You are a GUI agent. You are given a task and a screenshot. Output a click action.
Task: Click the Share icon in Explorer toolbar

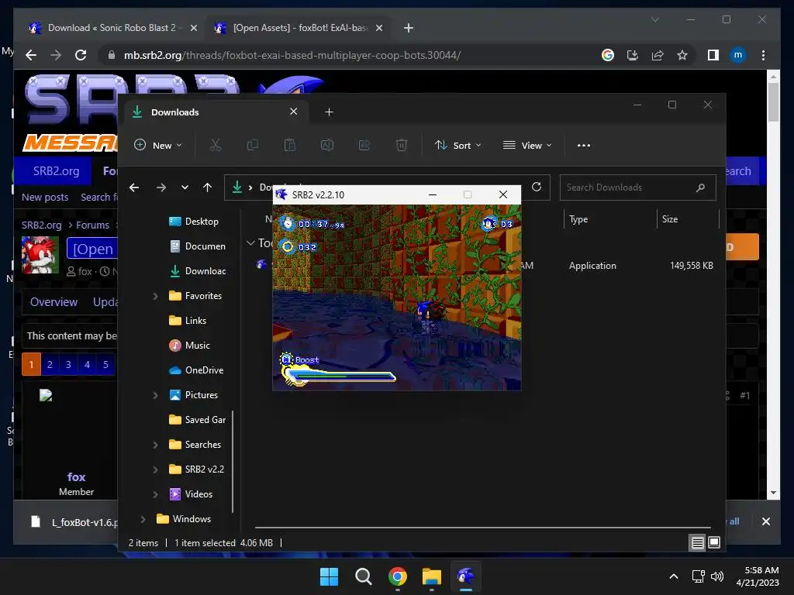coord(364,145)
